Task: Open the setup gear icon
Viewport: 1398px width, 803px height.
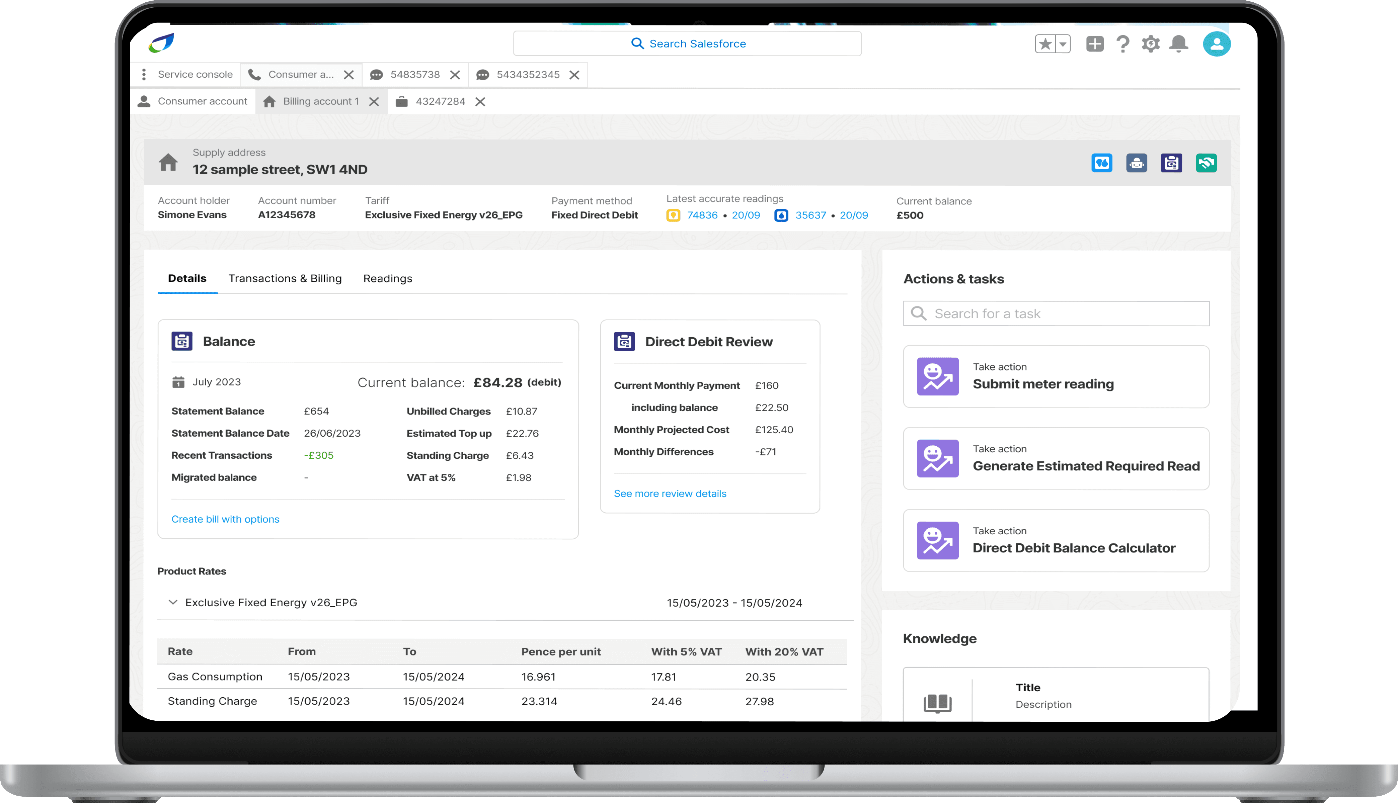Action: click(x=1150, y=43)
